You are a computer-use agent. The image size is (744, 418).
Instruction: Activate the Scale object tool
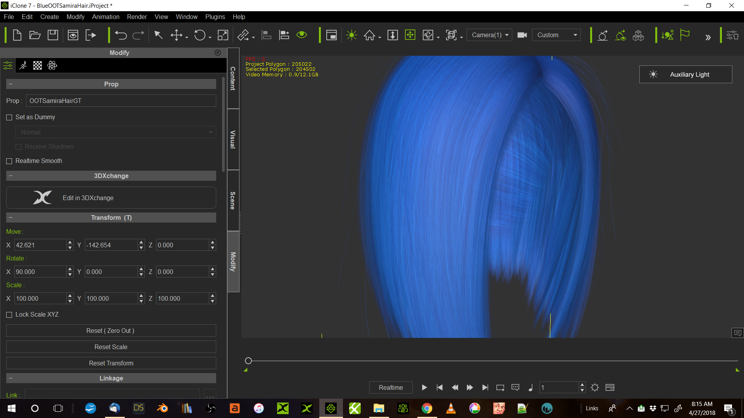pyautogui.click(x=223, y=35)
